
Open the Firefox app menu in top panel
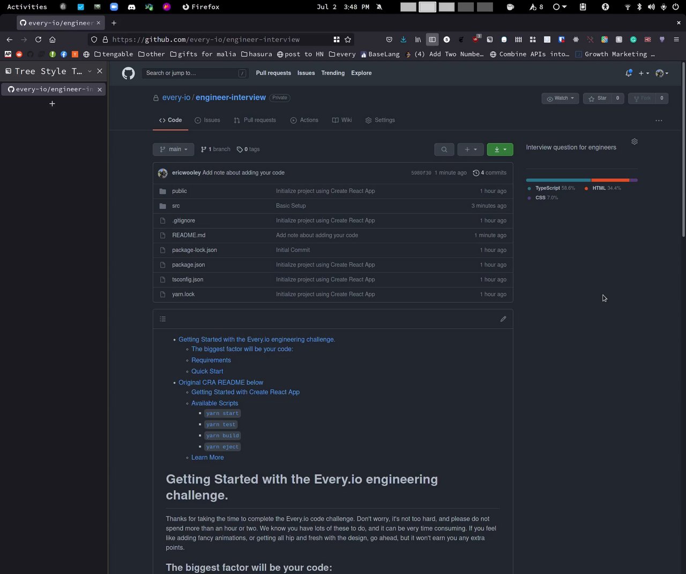[x=201, y=7]
